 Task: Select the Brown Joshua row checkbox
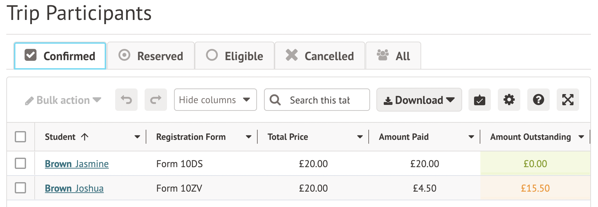(x=21, y=188)
